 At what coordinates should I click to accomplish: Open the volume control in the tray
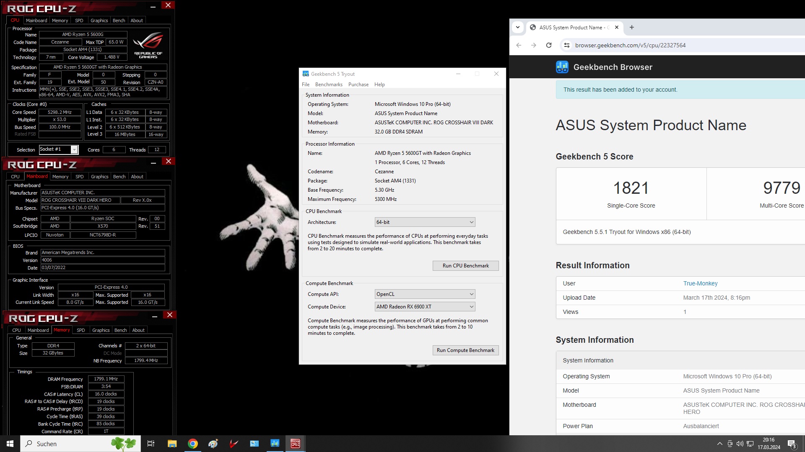[740, 444]
